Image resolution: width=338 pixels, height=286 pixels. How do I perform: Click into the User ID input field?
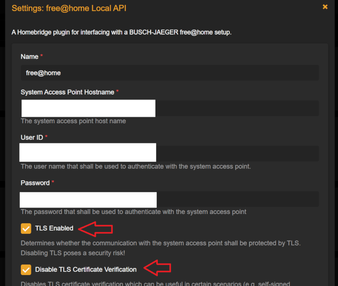[170, 153]
